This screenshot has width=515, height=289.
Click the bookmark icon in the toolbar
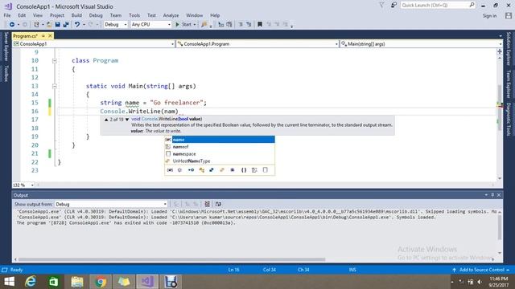(260, 25)
